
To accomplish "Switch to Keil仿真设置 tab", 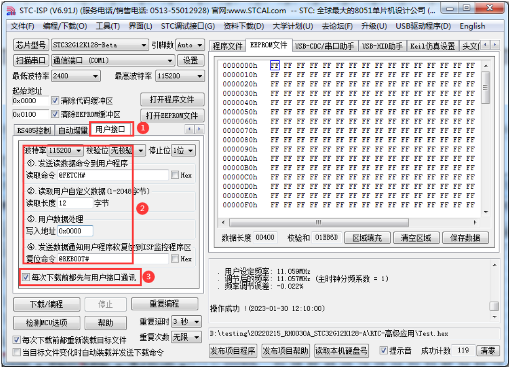I will [x=432, y=46].
